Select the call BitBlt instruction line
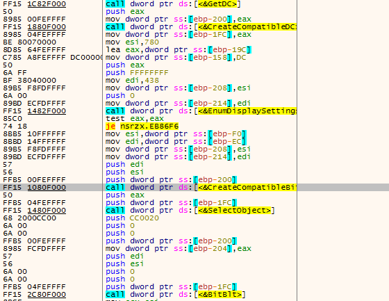Screen dimensions: 389x301 [176, 295]
